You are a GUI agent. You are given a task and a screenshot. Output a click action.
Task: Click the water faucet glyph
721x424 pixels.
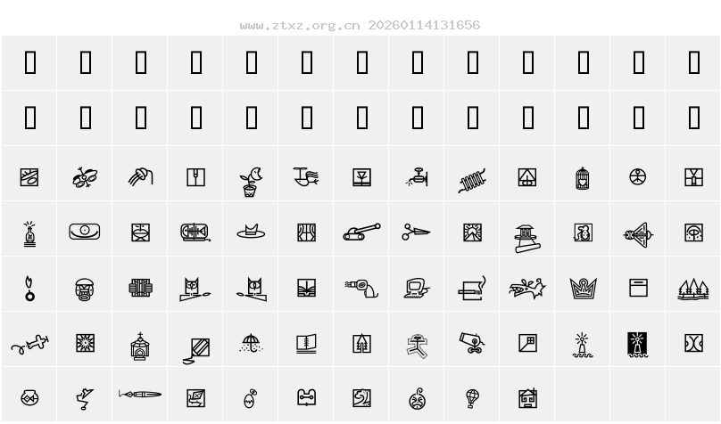point(418,177)
